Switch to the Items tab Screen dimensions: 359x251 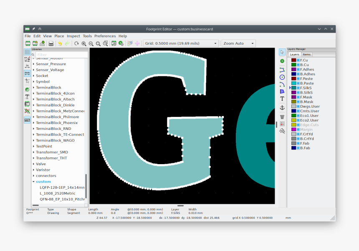pyautogui.click(x=306, y=55)
